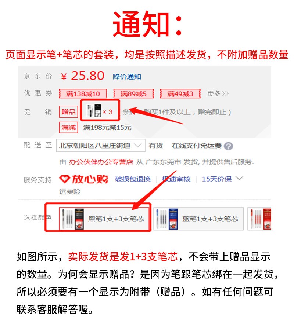Click the 破损包退换 service link
Viewport: 294px width, 326px height.
tap(133, 179)
